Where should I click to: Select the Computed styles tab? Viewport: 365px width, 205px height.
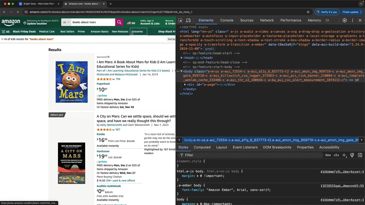click(202, 147)
